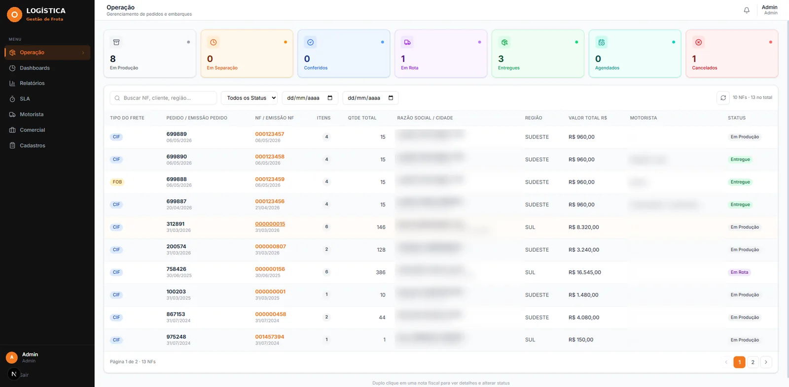This screenshot has width=789, height=387.
Task: Click the value R$ 16.545,00
Action: coord(584,272)
